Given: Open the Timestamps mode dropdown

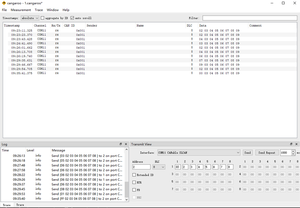Looking at the screenshot, I should point(30,18).
